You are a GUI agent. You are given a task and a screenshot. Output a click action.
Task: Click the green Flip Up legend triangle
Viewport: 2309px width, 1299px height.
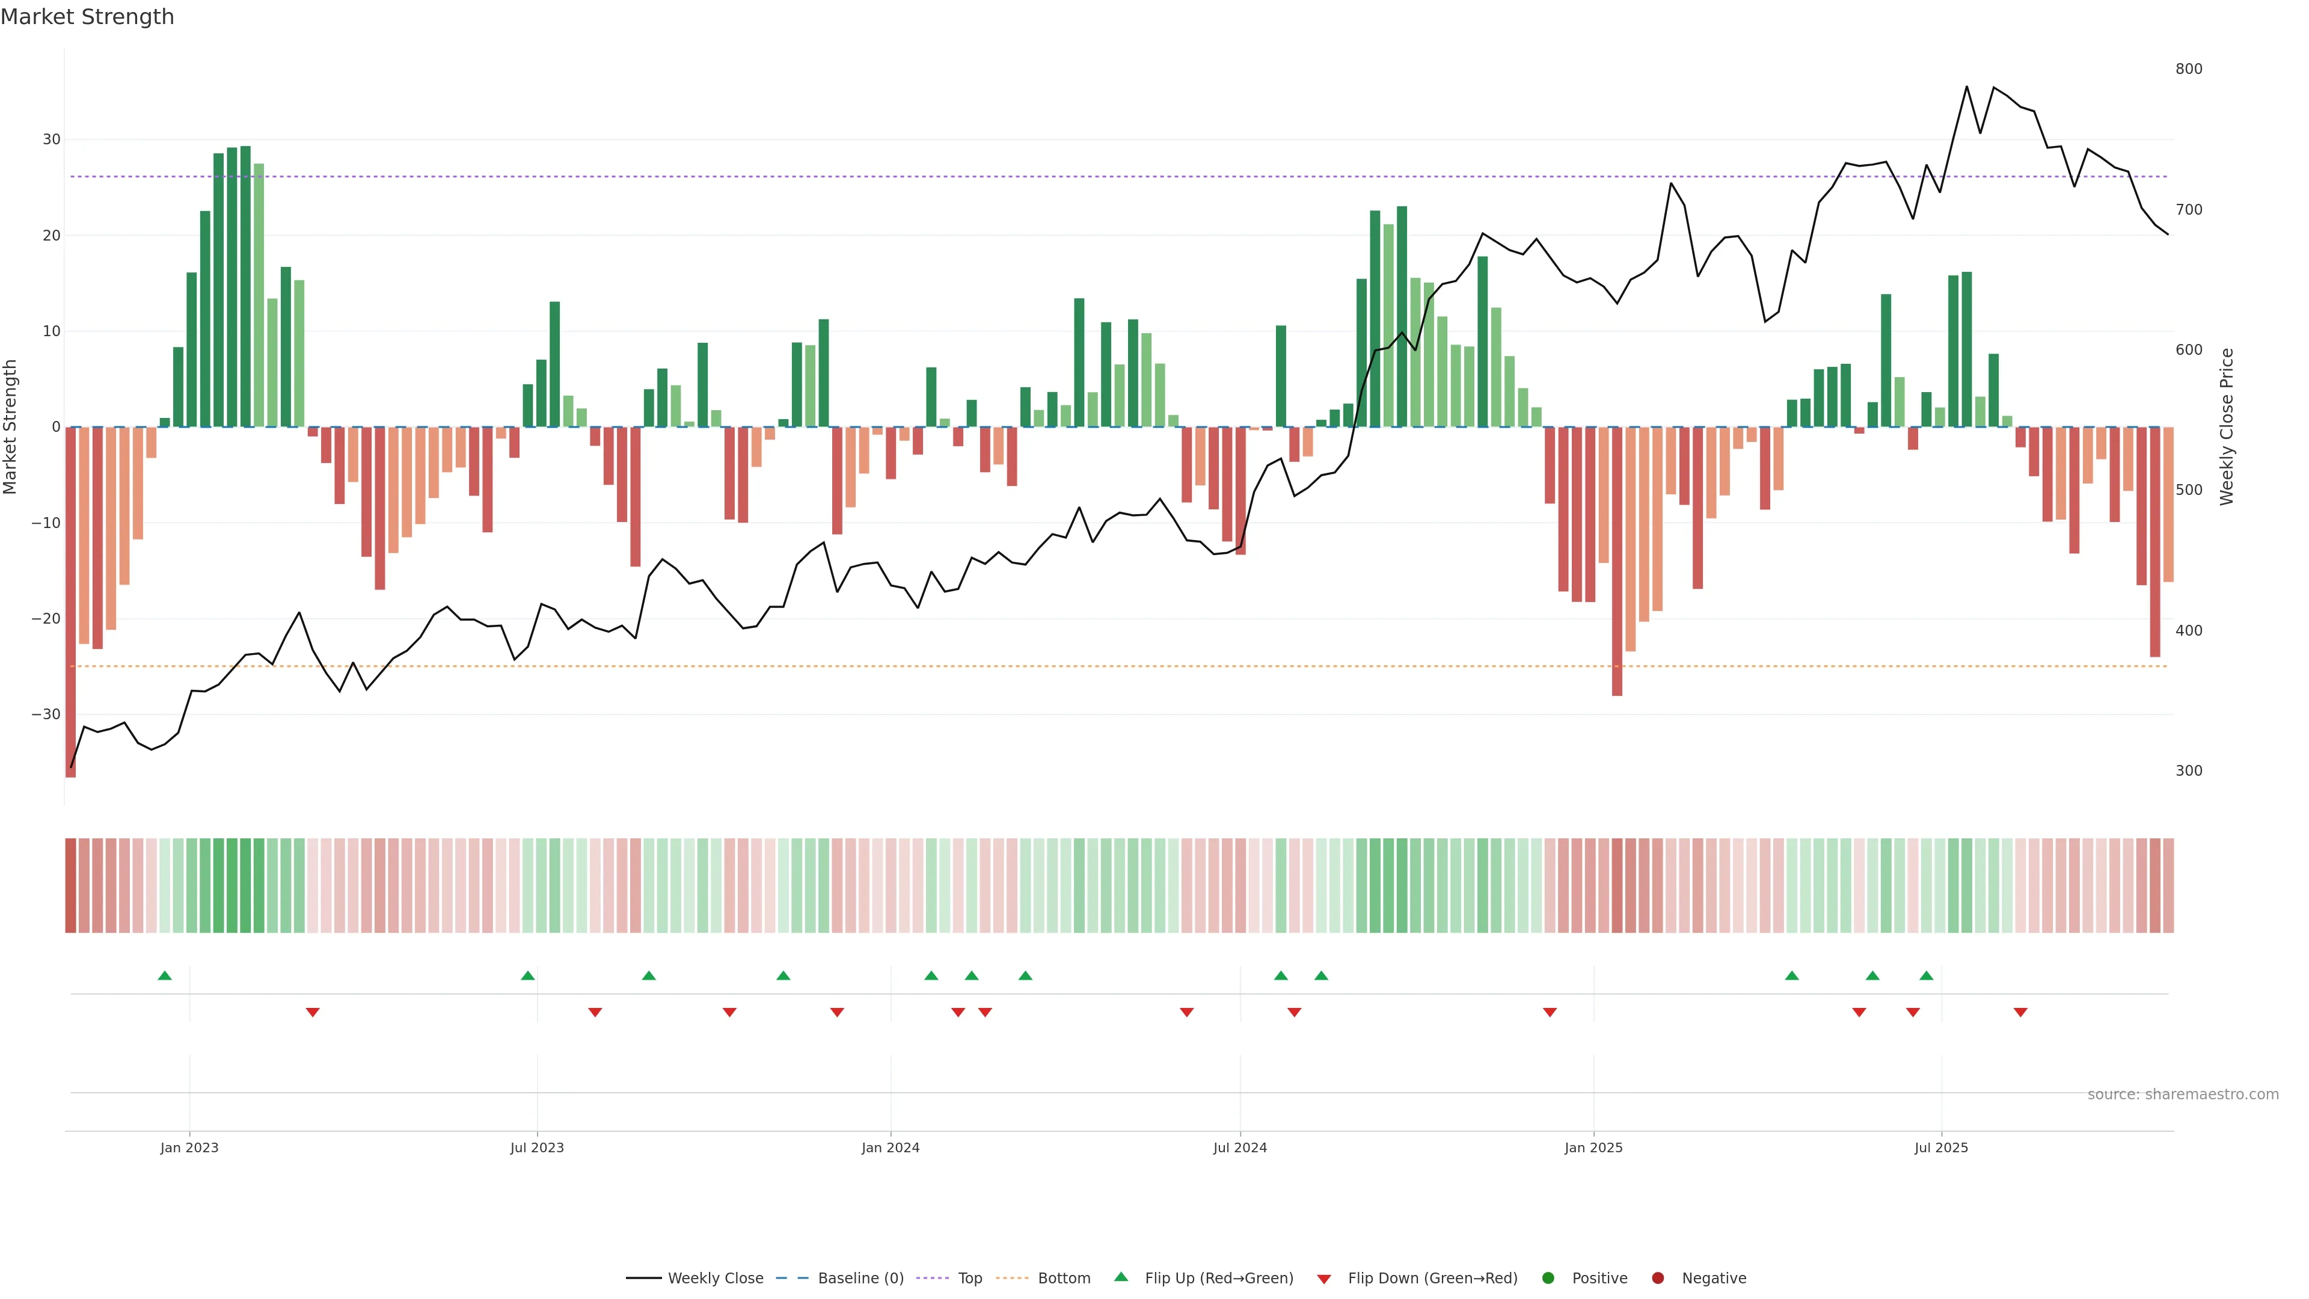(1120, 1277)
